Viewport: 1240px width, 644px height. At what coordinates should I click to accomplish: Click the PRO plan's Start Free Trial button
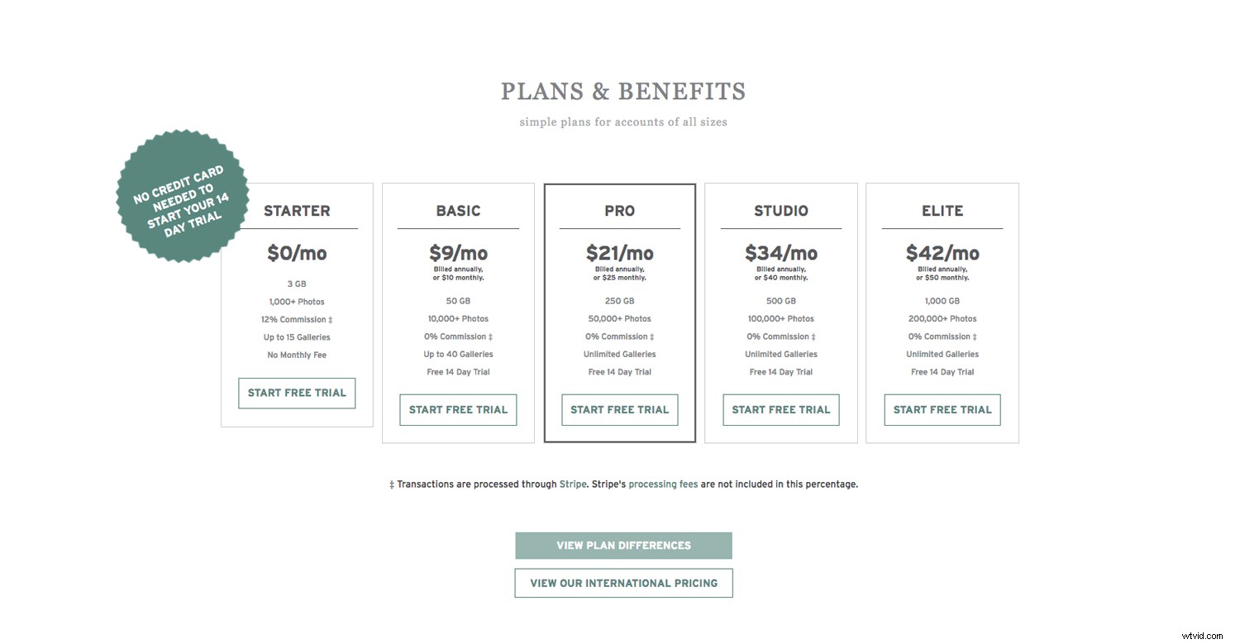pyautogui.click(x=619, y=409)
